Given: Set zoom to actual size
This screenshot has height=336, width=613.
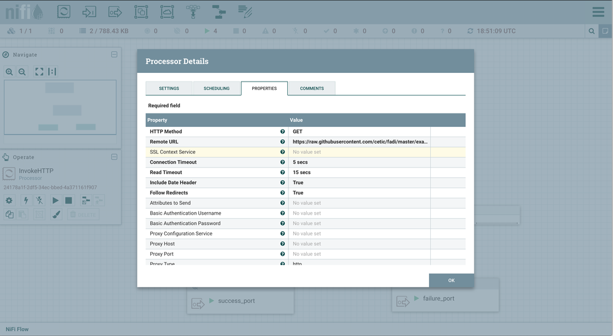Looking at the screenshot, I should click(x=52, y=72).
